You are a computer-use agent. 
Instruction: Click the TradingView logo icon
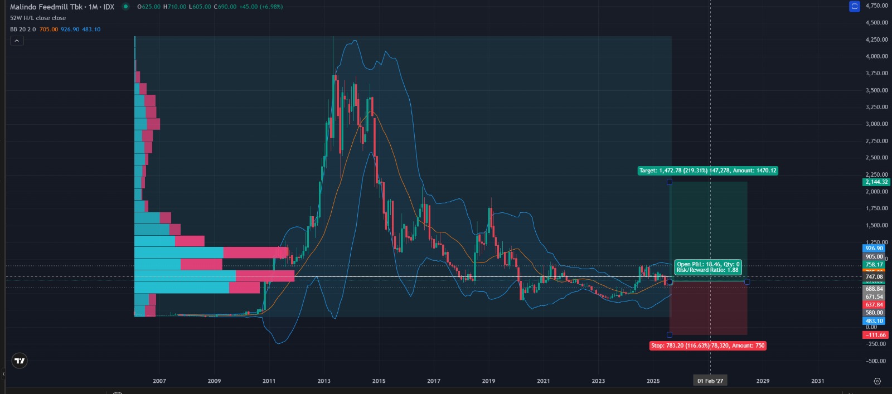pos(20,361)
